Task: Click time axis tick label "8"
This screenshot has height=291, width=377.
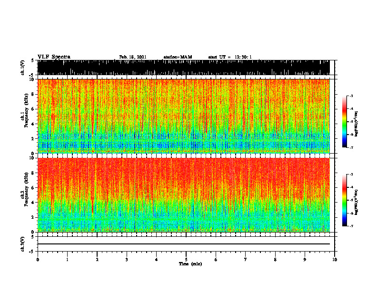Action: pyautogui.click(x=275, y=260)
